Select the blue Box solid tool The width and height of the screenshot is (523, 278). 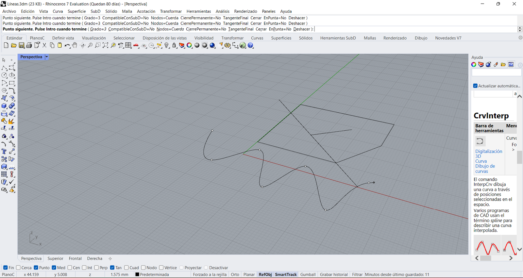[x=4, y=106]
